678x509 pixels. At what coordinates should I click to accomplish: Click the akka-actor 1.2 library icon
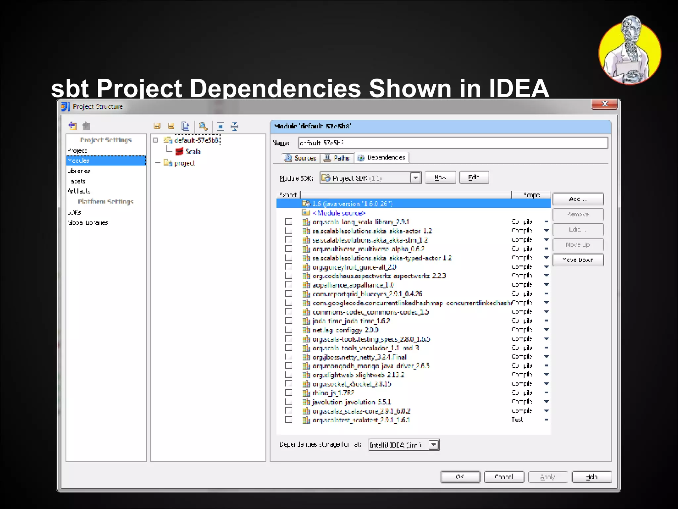(306, 231)
